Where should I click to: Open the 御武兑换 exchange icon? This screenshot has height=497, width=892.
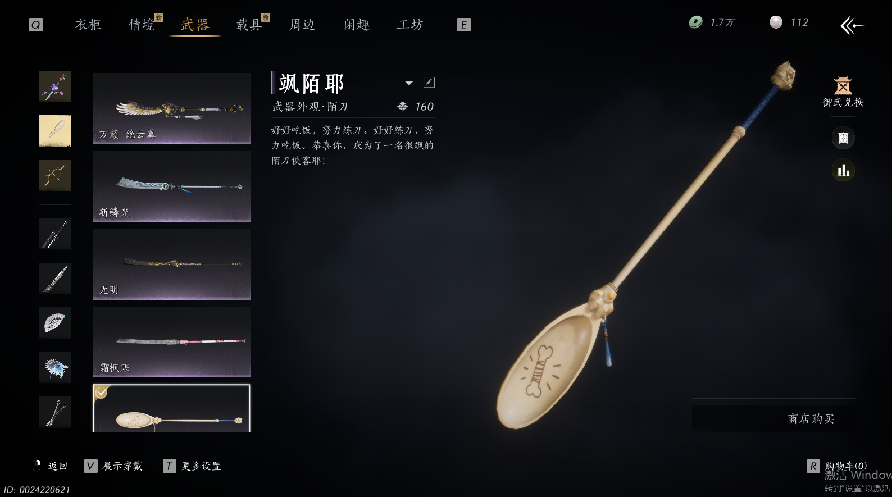point(843,92)
